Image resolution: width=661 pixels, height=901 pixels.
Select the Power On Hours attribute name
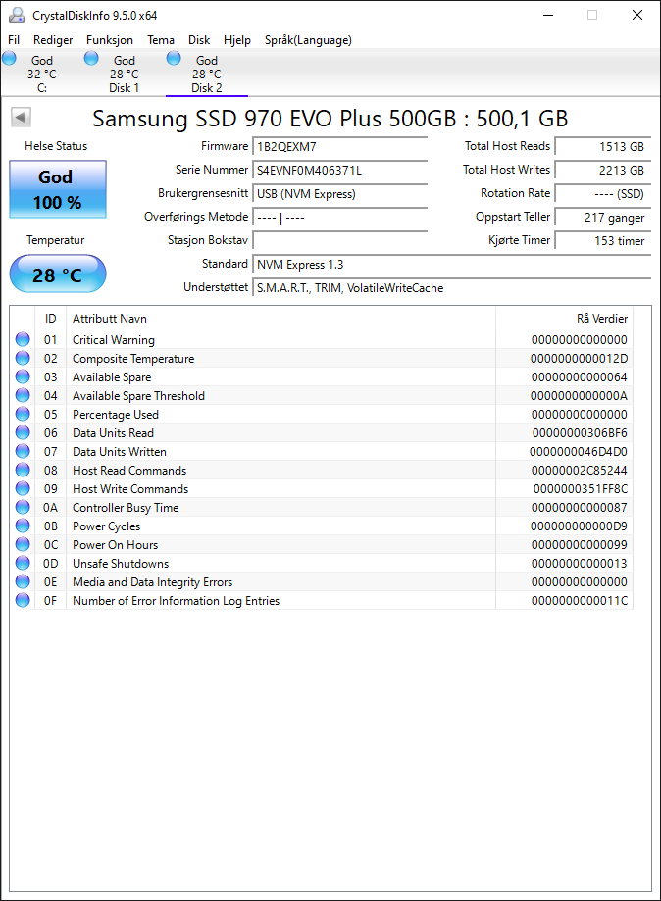115,545
